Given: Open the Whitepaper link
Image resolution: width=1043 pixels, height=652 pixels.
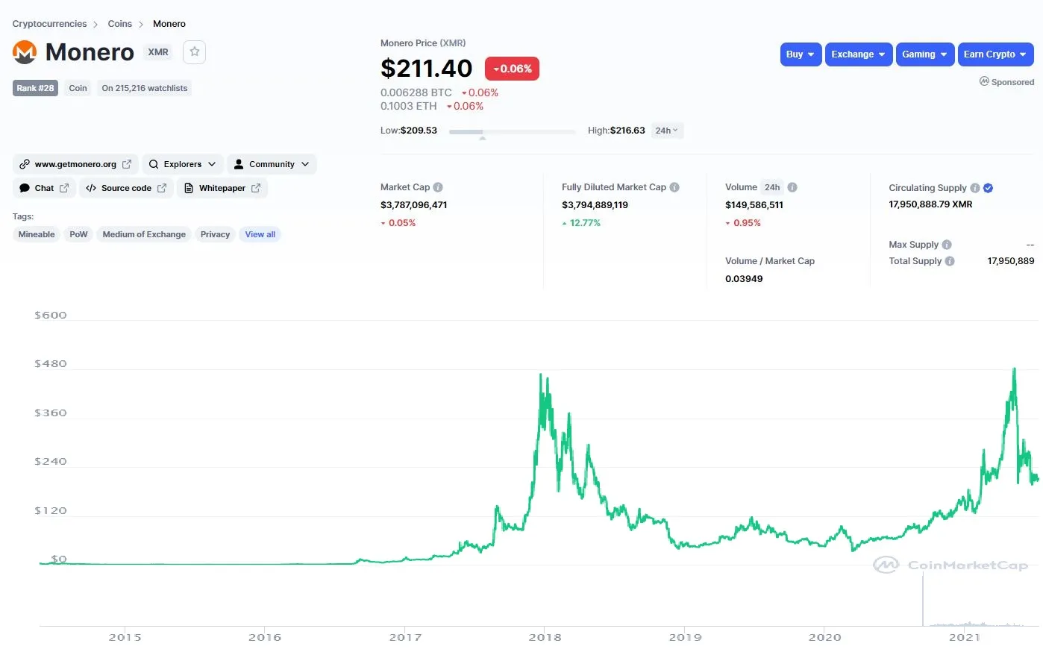Looking at the screenshot, I should coord(222,188).
